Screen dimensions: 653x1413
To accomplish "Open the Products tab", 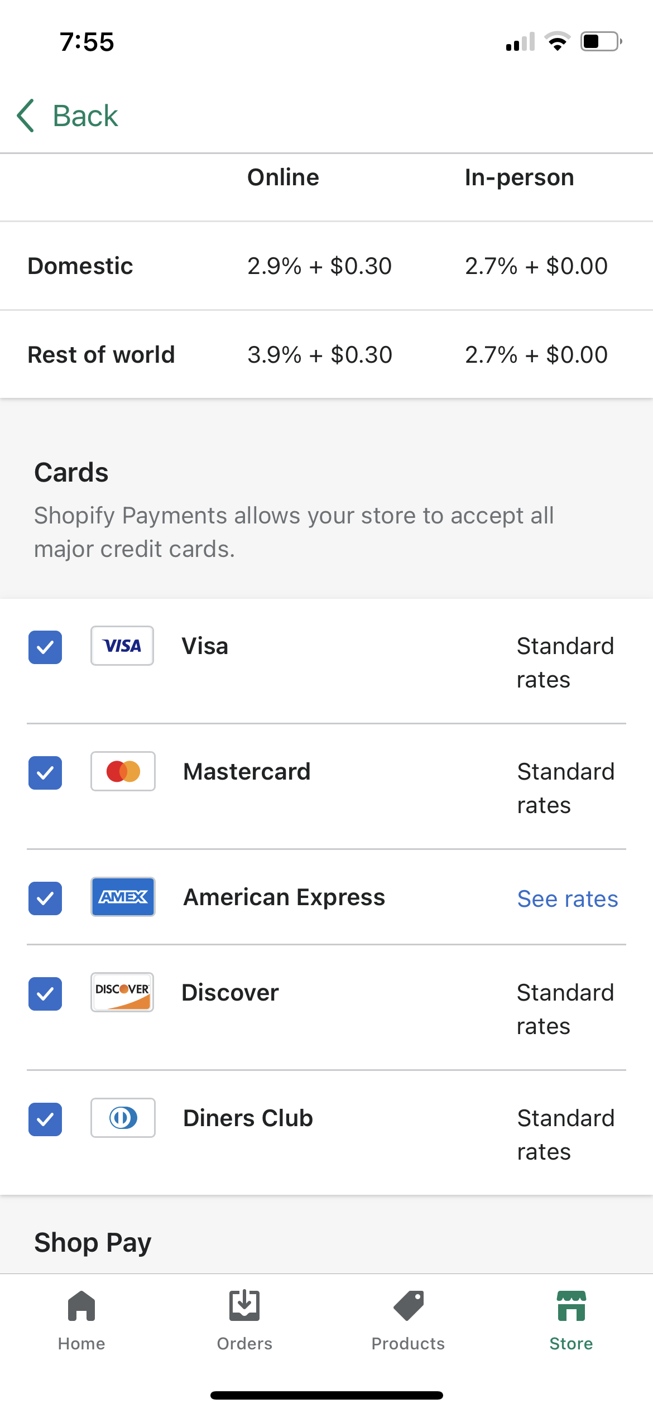I will 408,1320.
